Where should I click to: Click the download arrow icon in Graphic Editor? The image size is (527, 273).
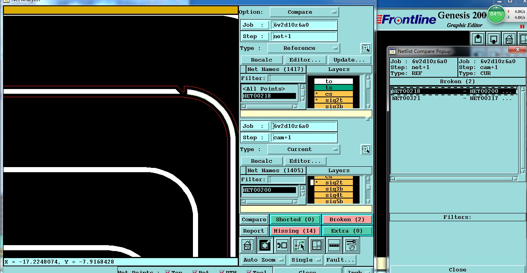(x=494, y=39)
